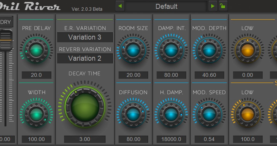This screenshot has height=146, width=277.
Task: Click the Damp. Int. knob
Action: point(171,50)
